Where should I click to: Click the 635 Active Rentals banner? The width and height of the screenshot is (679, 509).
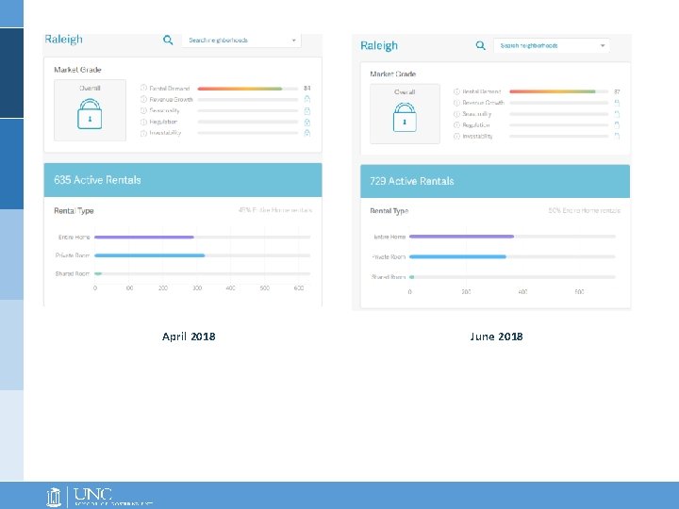click(x=183, y=180)
